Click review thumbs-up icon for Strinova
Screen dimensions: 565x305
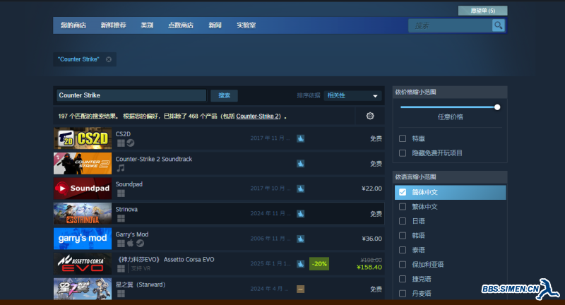(x=301, y=214)
